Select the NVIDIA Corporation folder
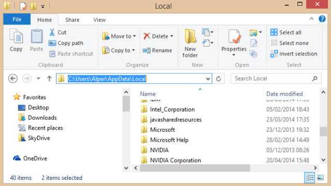Image resolution: width=331 pixels, height=186 pixels. tap(171, 160)
